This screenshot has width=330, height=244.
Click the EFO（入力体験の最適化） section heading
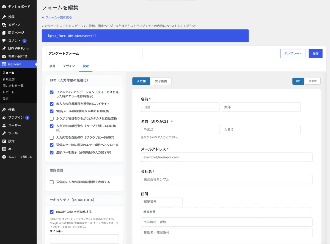[69, 80]
